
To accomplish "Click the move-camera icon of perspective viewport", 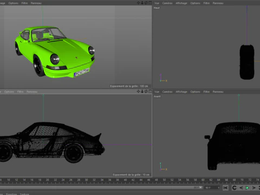I will click(138, 3).
